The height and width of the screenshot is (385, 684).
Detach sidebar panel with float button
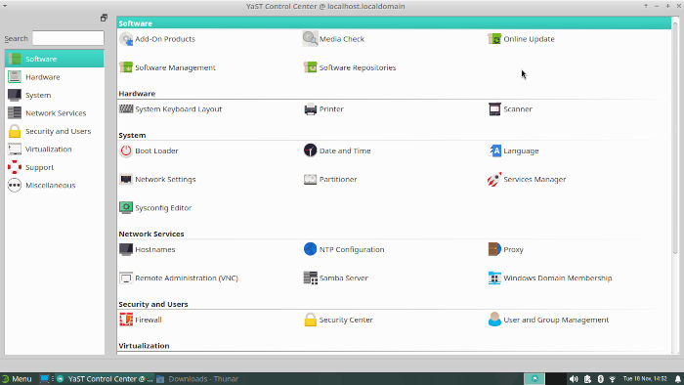coord(104,18)
